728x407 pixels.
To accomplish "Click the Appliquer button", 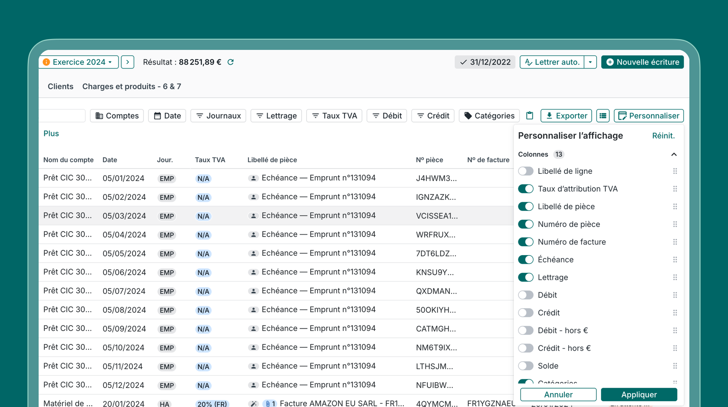I will click(639, 395).
